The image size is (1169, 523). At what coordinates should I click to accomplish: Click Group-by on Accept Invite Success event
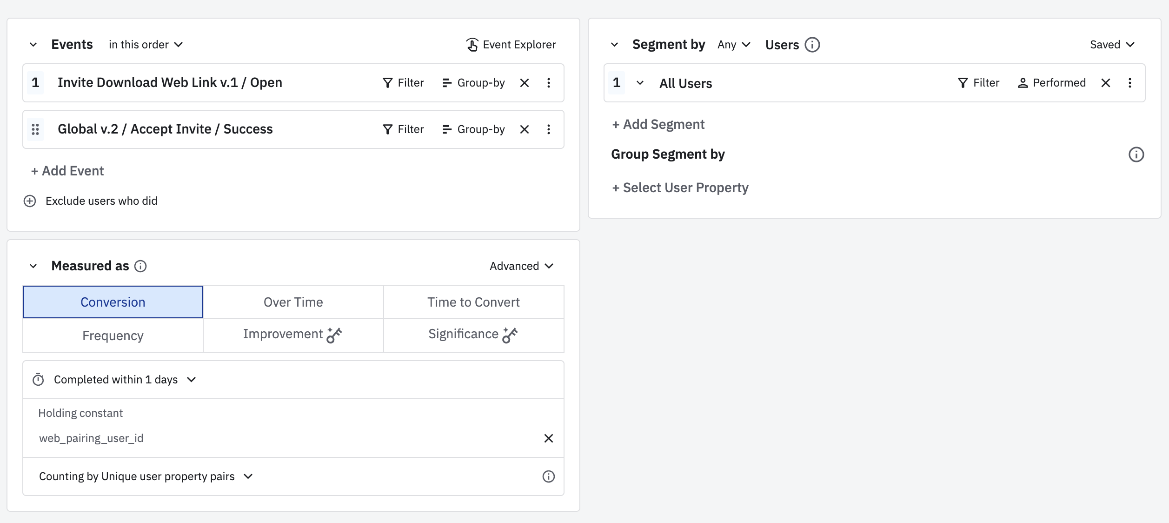coord(473,129)
